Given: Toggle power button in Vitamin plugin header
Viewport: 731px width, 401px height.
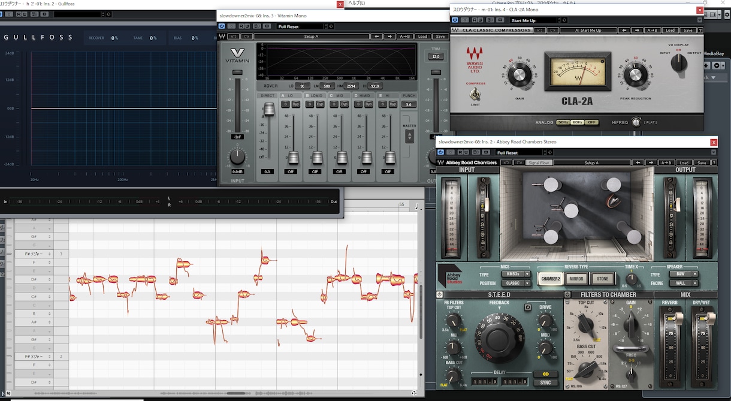Looking at the screenshot, I should coord(222,26).
